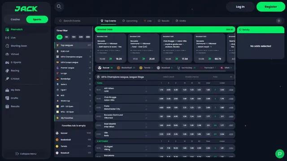Select Ice Hockey in sport filter strip
Image resolution: width=287 pixels, height=161 pixels.
pyautogui.click(x=186, y=68)
